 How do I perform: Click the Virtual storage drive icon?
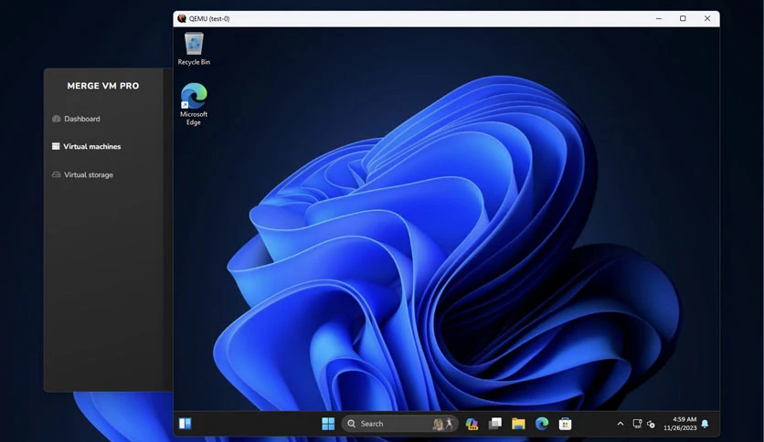click(56, 174)
